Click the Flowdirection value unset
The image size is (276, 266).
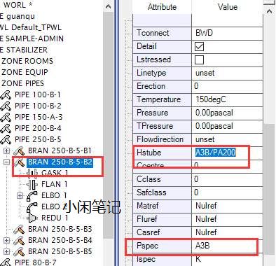[x=205, y=139]
